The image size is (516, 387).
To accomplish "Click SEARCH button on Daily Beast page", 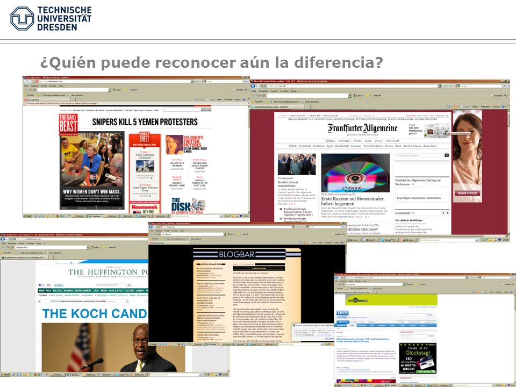I will pyautogui.click(x=206, y=110).
